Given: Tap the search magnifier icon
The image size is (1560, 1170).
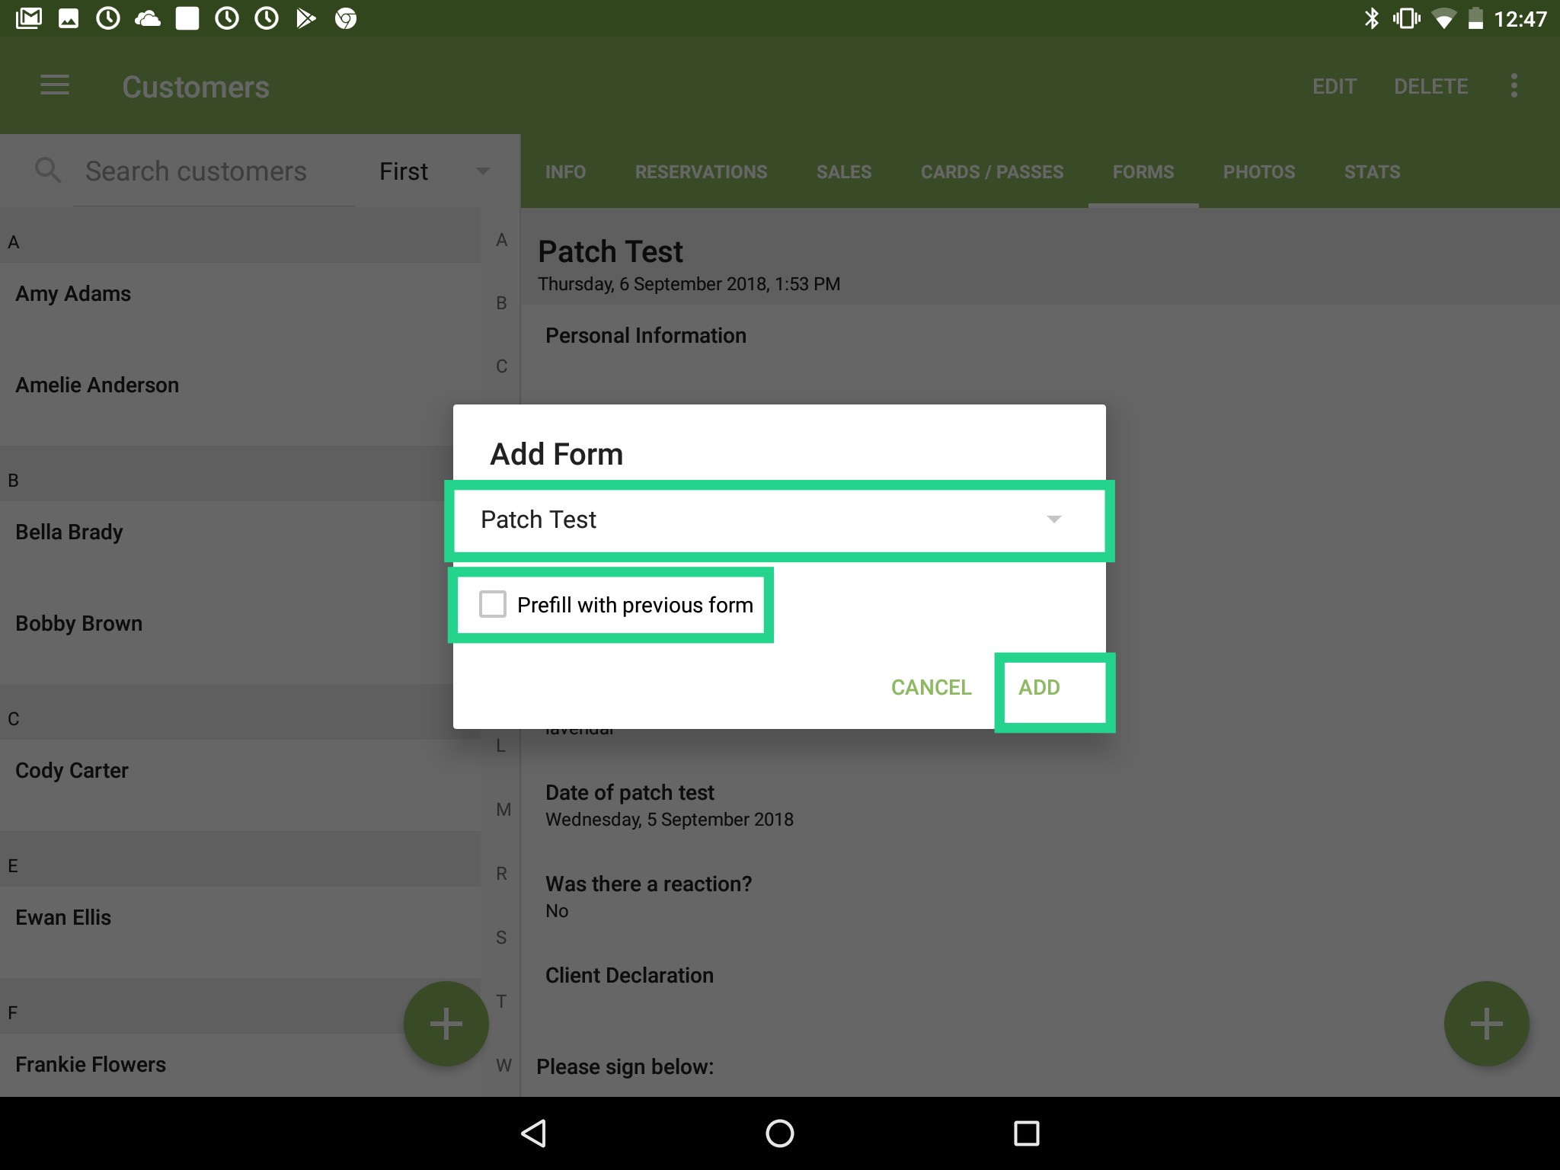Looking at the screenshot, I should click(48, 170).
